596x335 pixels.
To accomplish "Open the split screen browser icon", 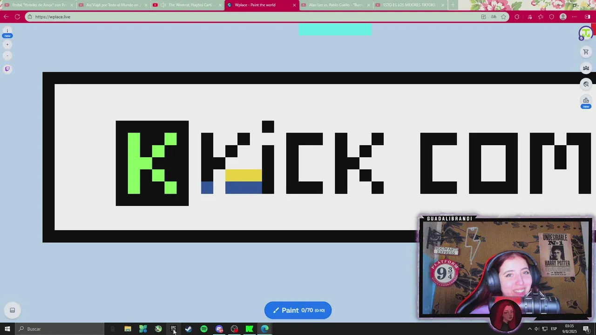I will tap(483, 17).
